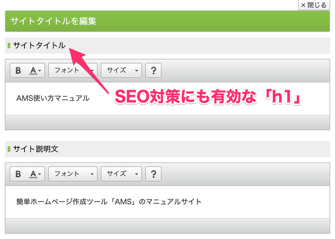Open text color picker in site title editor

[x=35, y=71]
